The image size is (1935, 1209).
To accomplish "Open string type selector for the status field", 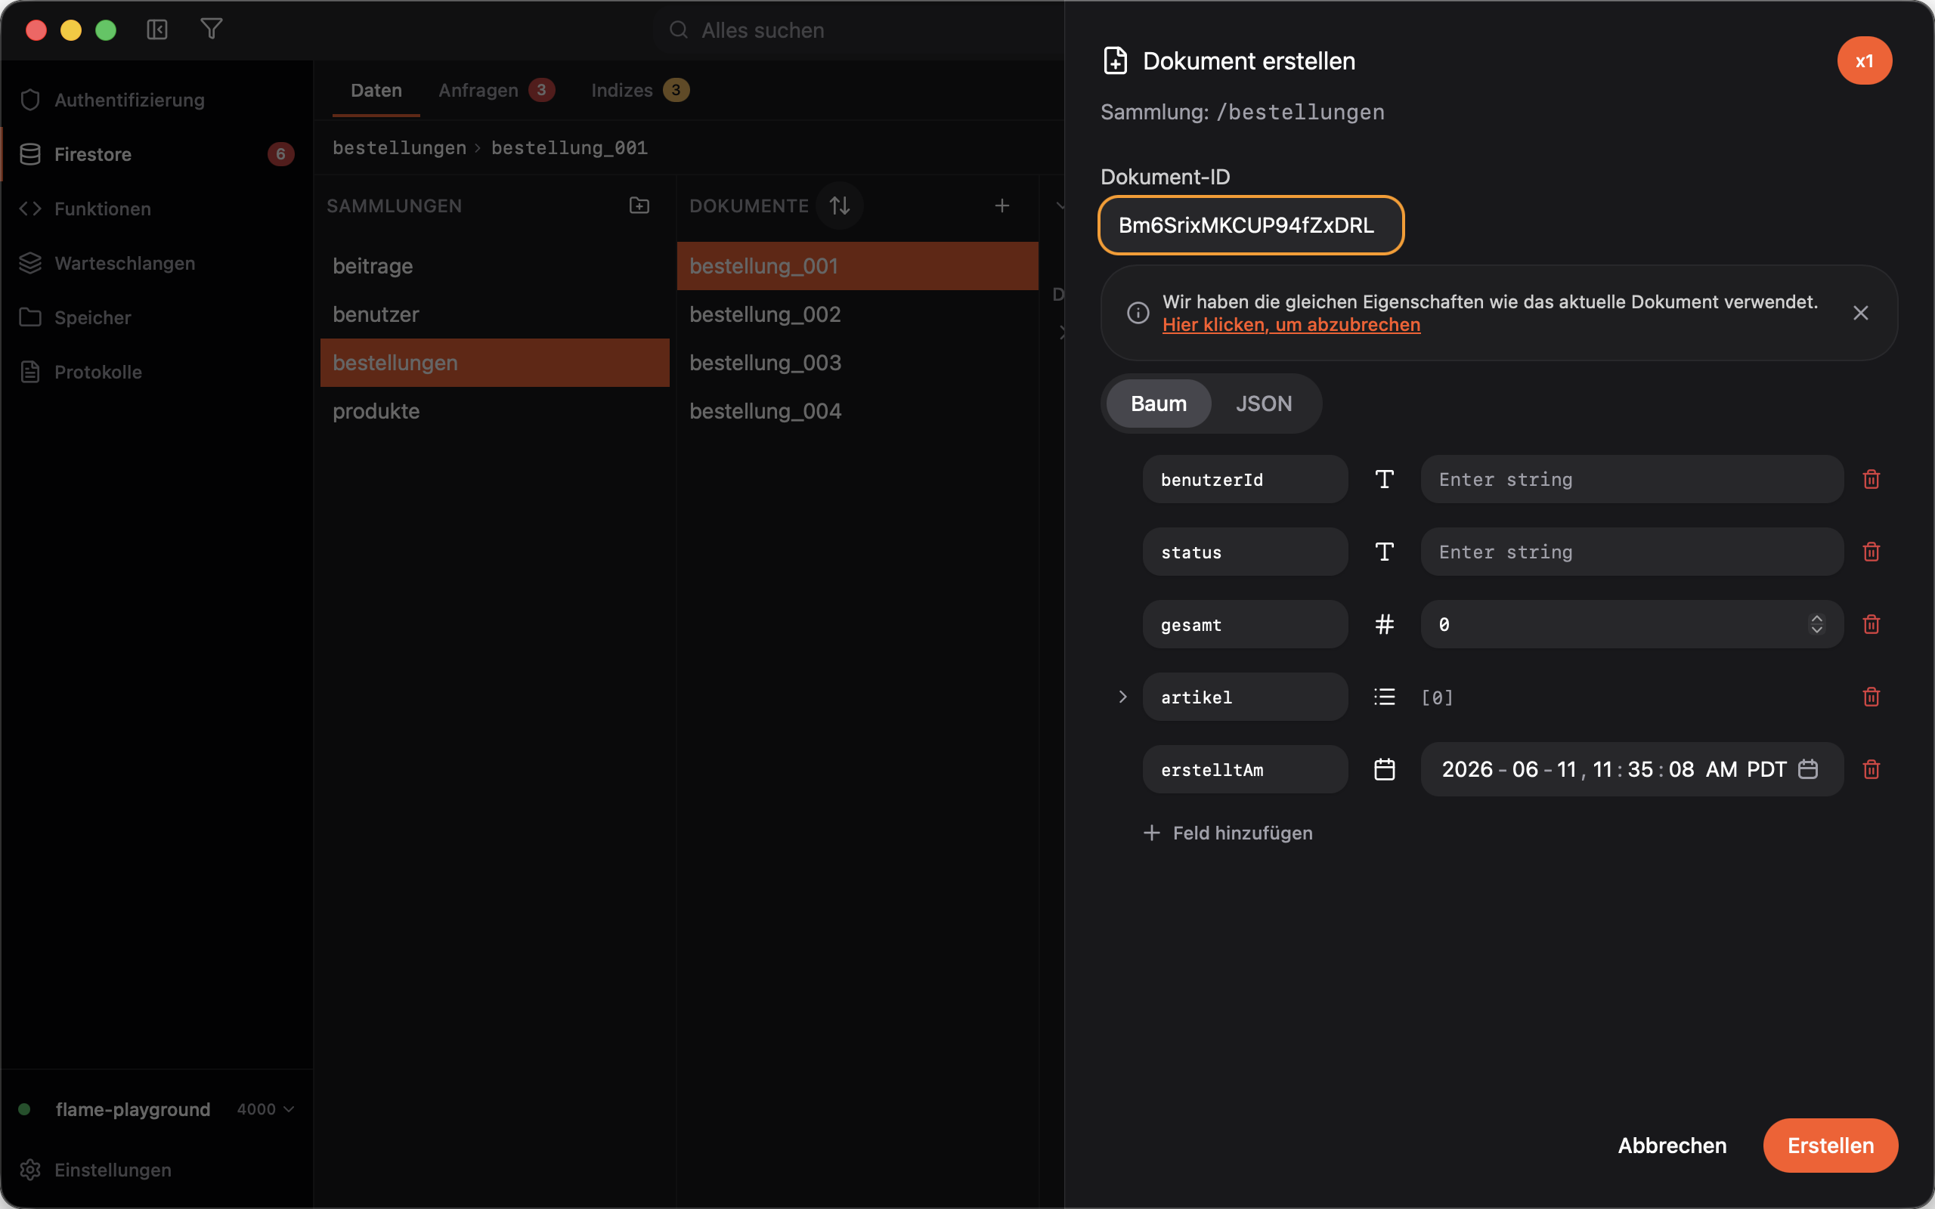I will click(x=1384, y=552).
